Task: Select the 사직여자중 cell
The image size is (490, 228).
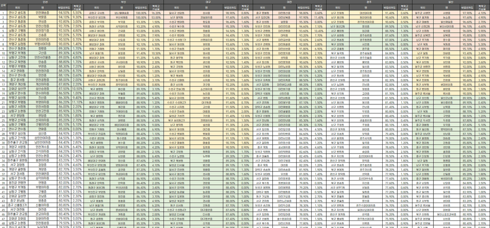Action: (x=121, y=26)
